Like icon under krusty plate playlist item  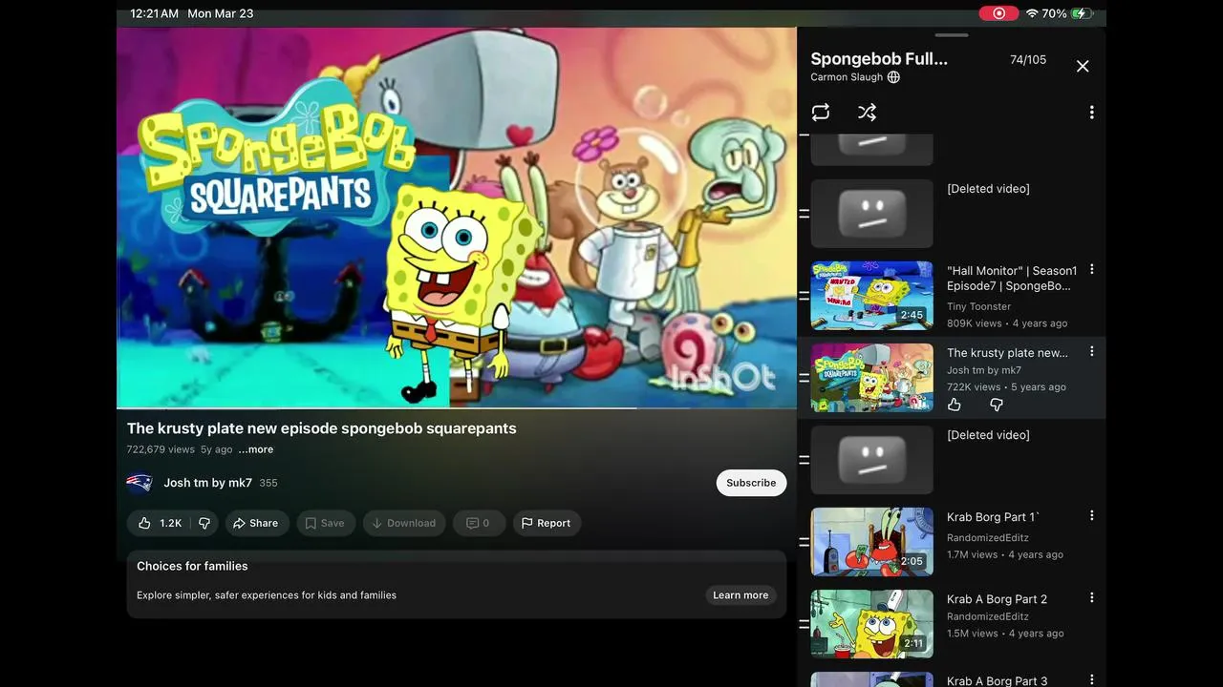[x=954, y=406]
